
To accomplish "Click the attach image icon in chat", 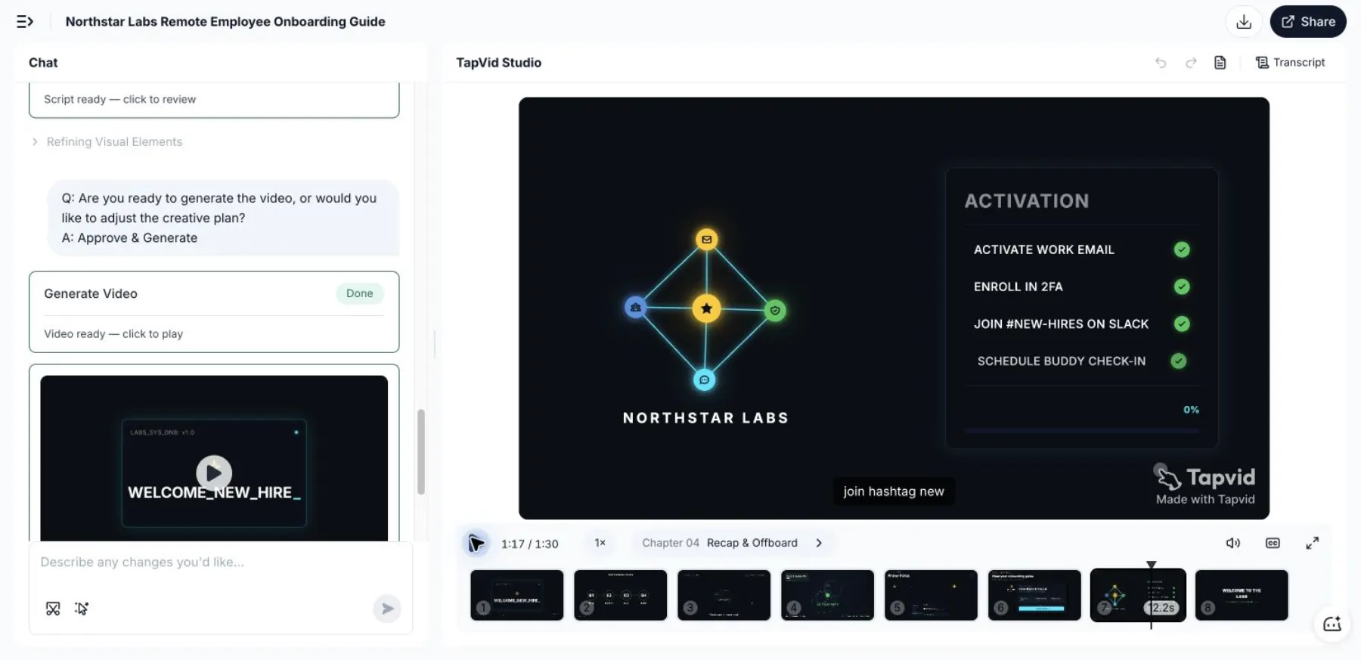I will point(53,609).
